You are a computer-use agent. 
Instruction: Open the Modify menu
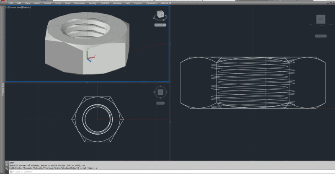[x=93, y=3]
